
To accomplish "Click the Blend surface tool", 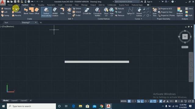I will click(x=26, y=11).
